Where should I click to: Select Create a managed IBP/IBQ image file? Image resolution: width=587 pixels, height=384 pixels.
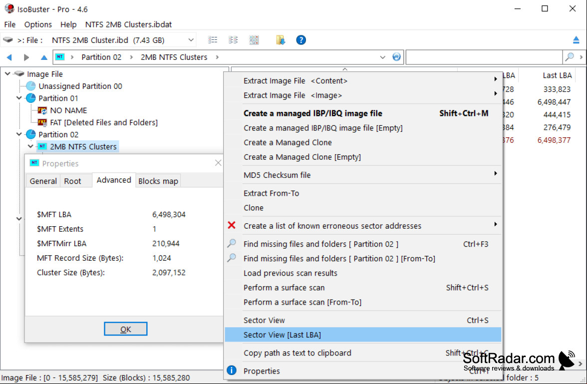(x=363, y=113)
